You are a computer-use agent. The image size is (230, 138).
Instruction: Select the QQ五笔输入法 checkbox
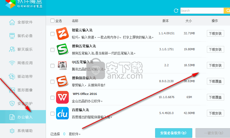(52, 66)
